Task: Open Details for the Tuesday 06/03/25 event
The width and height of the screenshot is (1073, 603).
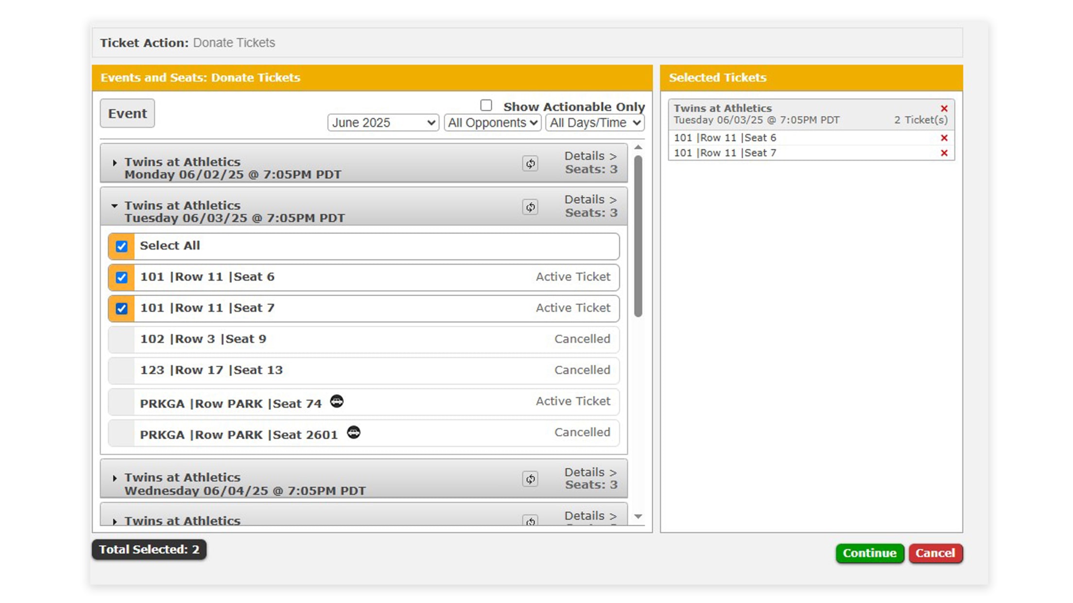Action: (x=590, y=200)
